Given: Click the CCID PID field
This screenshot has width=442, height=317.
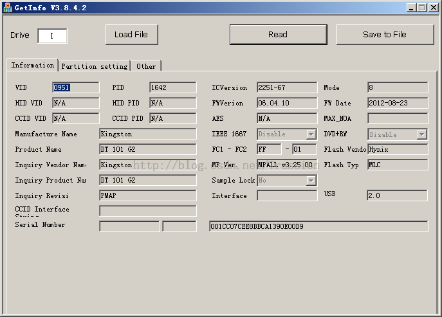Looking at the screenshot, I should (173, 118).
